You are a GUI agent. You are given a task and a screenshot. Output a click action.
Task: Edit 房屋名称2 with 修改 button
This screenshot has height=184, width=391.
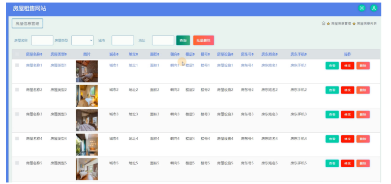(348, 90)
